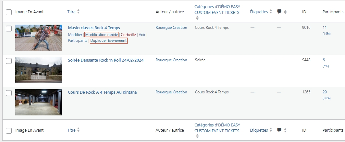Sort by Titre using header arrows
The height and width of the screenshot is (142, 345).
click(78, 12)
